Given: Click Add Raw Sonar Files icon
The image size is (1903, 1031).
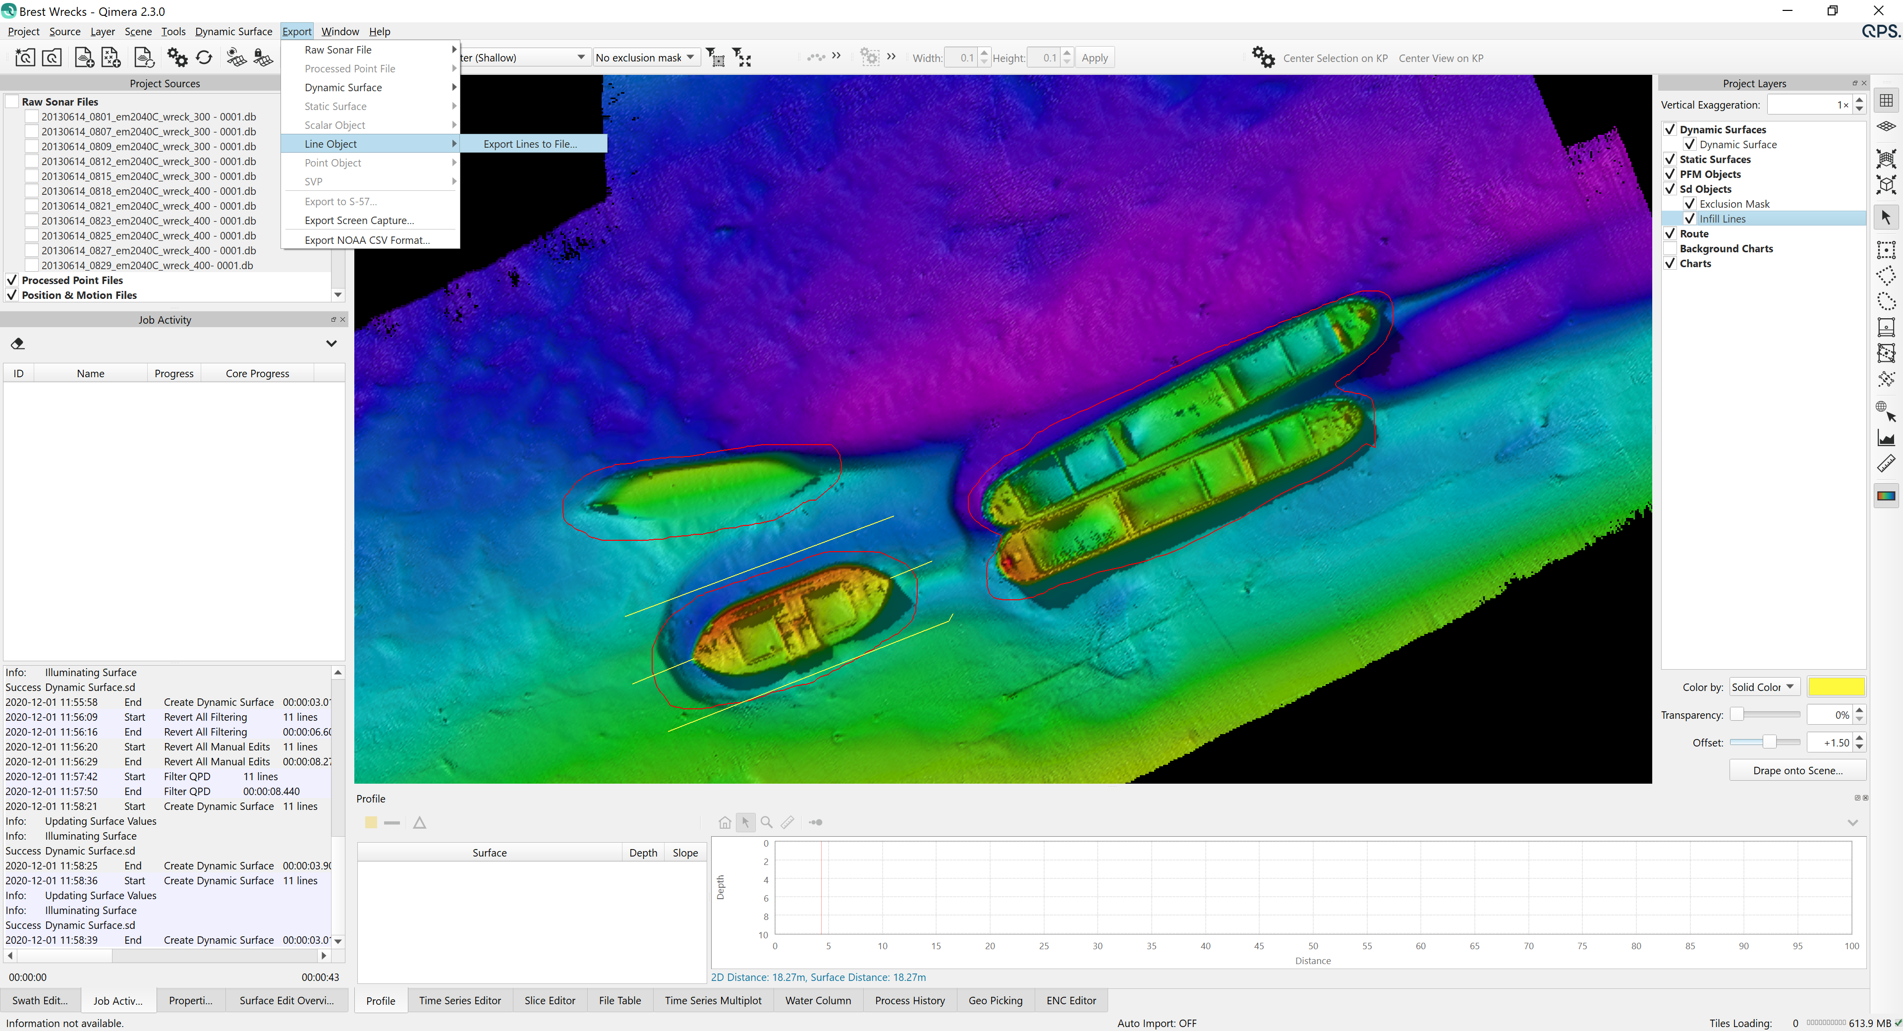Looking at the screenshot, I should (84, 57).
